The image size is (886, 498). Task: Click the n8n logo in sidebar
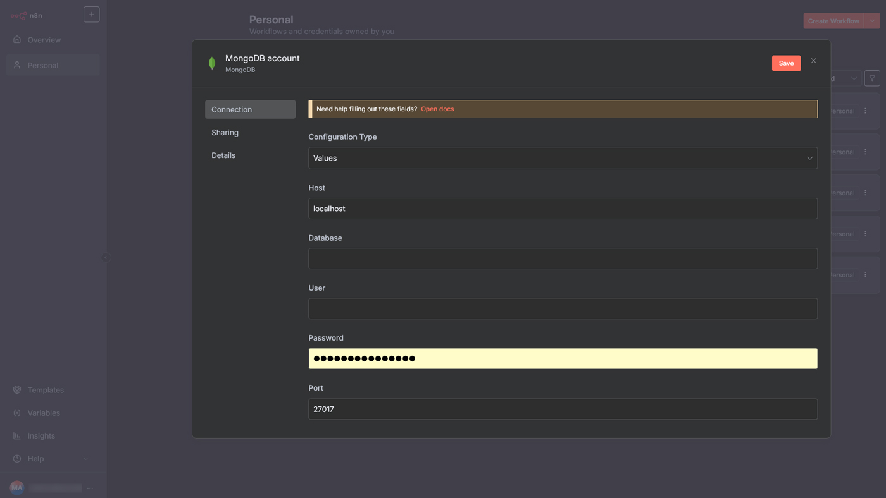point(27,15)
